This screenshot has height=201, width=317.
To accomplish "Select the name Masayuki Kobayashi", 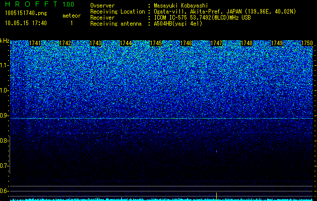I will 181,6.
